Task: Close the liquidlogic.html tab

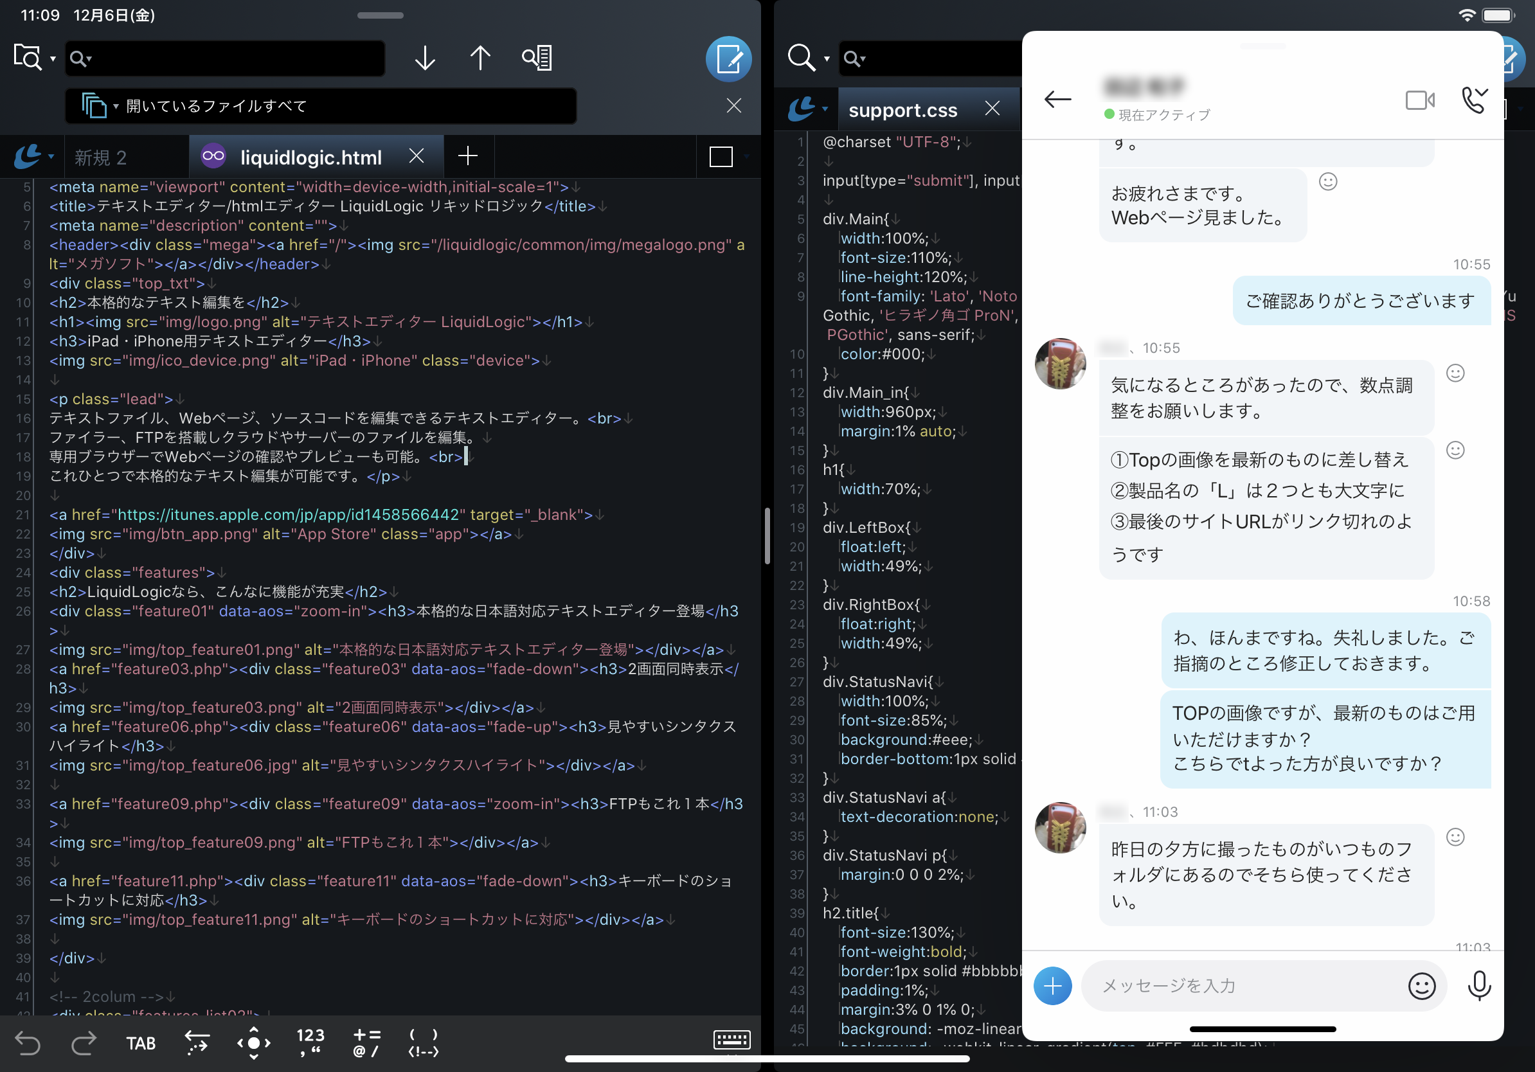Action: pyautogui.click(x=416, y=156)
